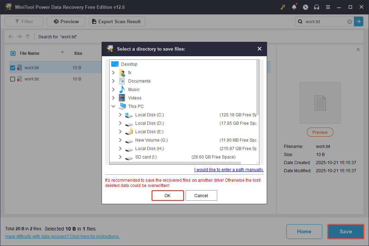Image resolution: width=369 pixels, height=246 pixels.
Task: Click the headphones support icon
Action: tap(317, 7)
